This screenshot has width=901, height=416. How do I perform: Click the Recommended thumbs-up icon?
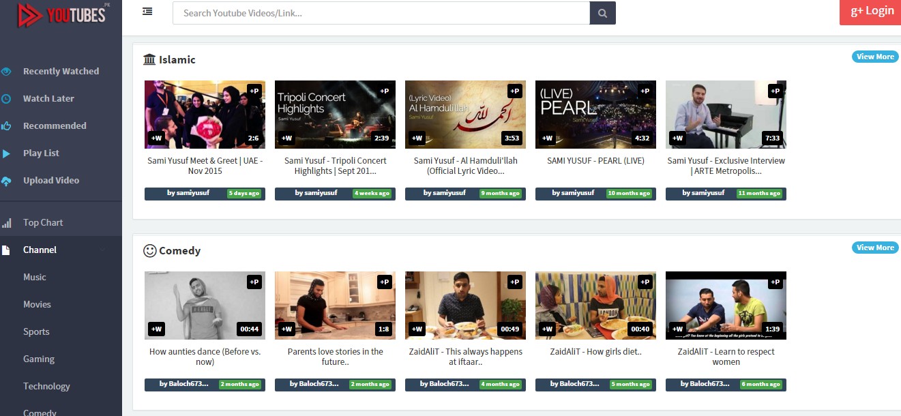(6, 125)
